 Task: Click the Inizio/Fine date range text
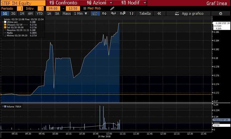point(24,19)
